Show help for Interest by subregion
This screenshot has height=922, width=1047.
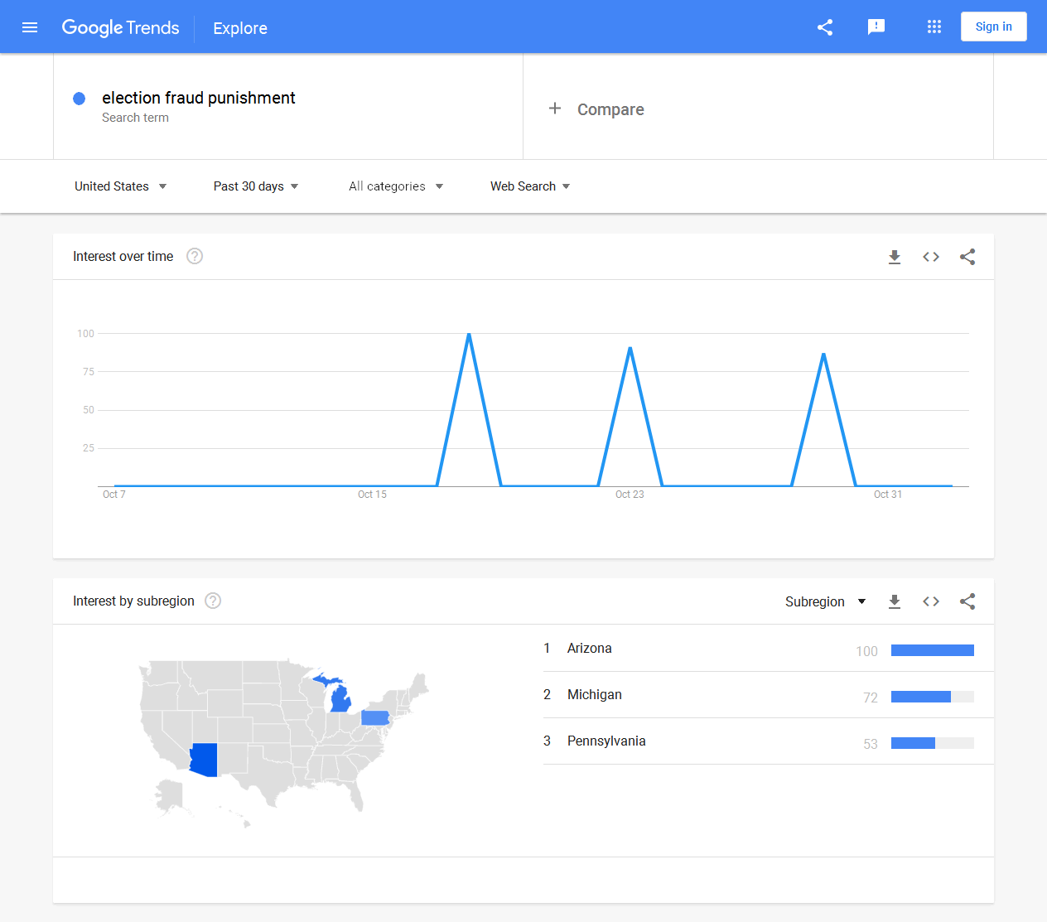[213, 601]
